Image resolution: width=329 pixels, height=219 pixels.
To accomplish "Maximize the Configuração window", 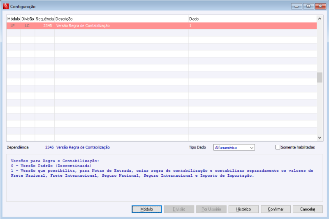I will coord(308,6).
